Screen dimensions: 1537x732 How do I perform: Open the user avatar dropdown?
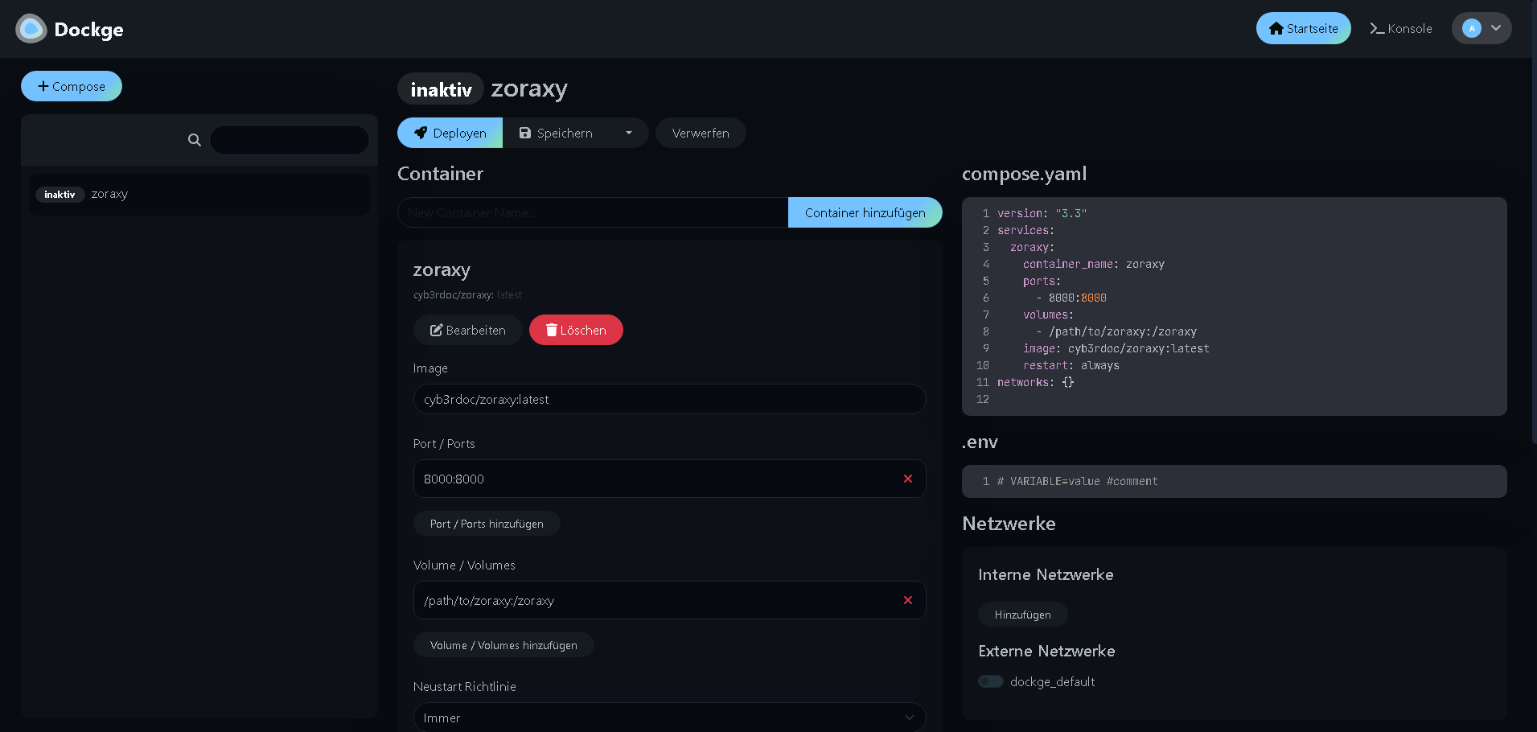(x=1482, y=28)
